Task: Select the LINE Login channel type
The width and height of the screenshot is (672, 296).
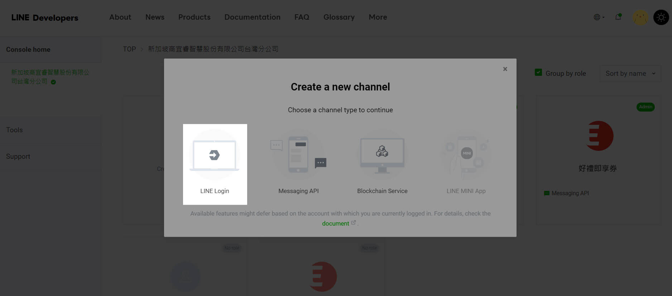Action: [x=215, y=164]
